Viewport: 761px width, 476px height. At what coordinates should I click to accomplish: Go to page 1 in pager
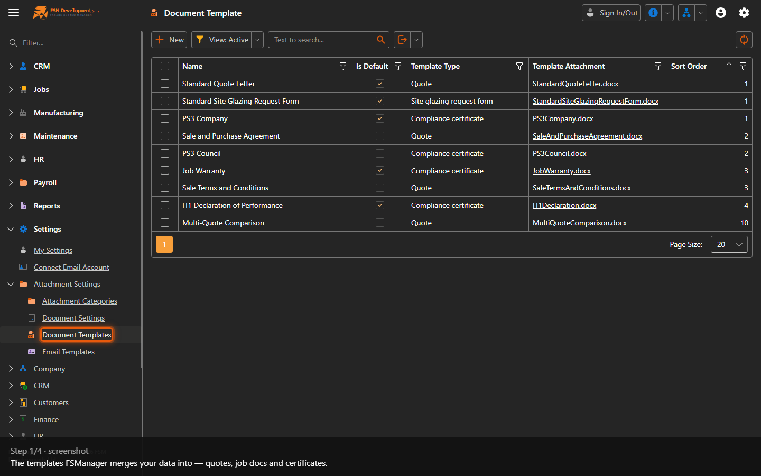164,244
